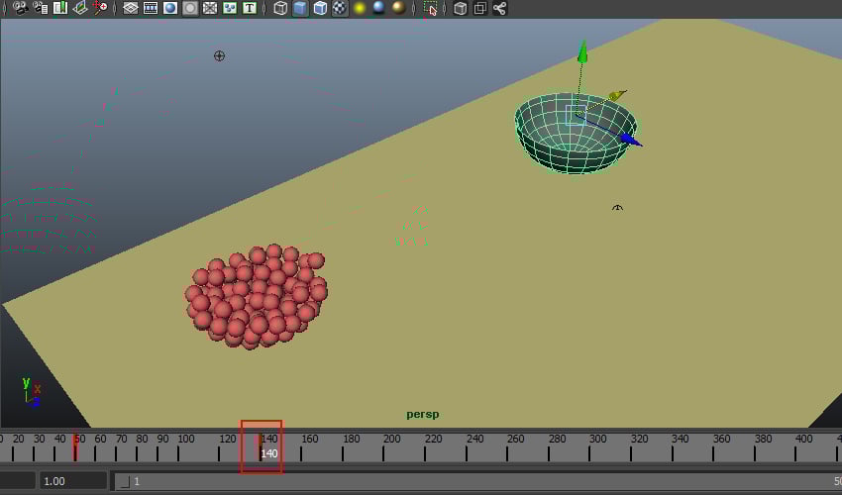Toggle the Isolate Select icon
Viewport: 842px width, 495px height.
point(430,8)
